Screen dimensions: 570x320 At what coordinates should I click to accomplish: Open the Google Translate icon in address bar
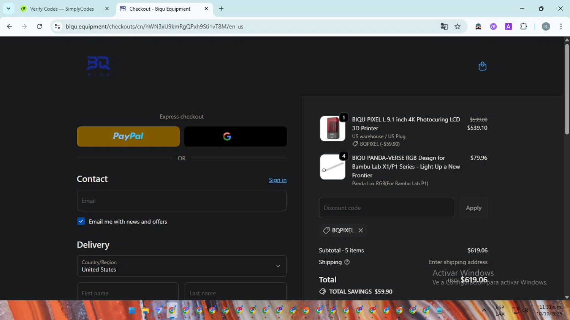coord(444,27)
